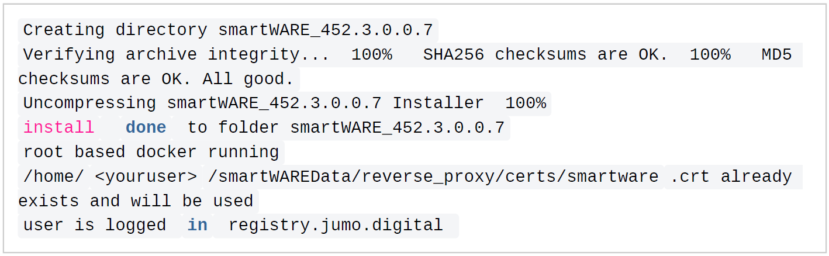The width and height of the screenshot is (829, 256).
Task: Click the "Uncompressing" word
Action: (89, 103)
